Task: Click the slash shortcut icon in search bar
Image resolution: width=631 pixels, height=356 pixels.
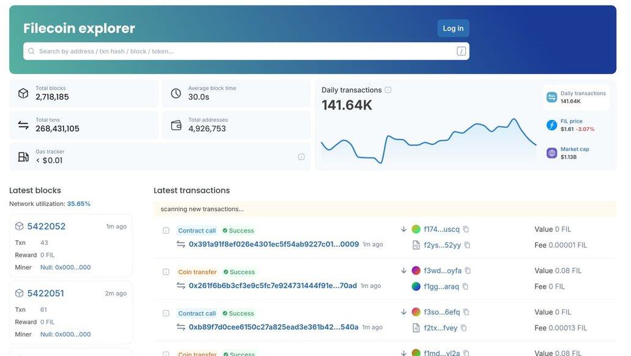Action: coord(461,51)
